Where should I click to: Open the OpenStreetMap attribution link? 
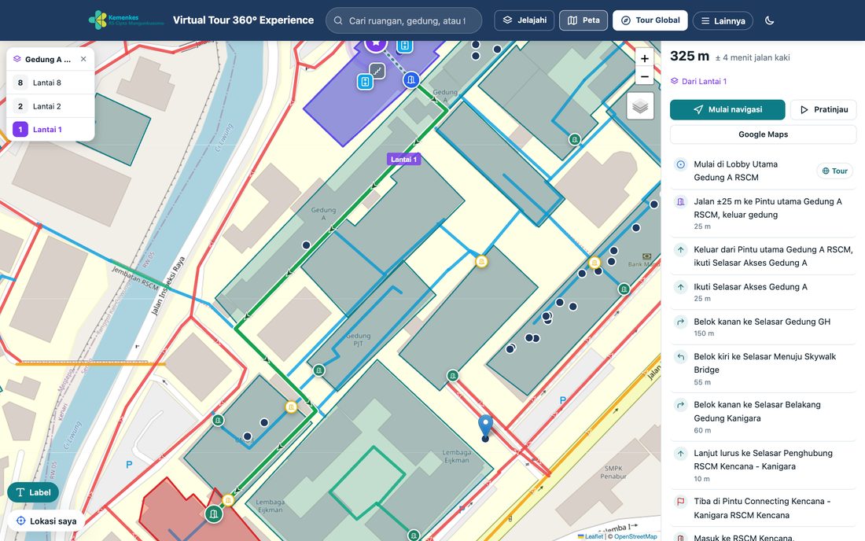point(635,536)
